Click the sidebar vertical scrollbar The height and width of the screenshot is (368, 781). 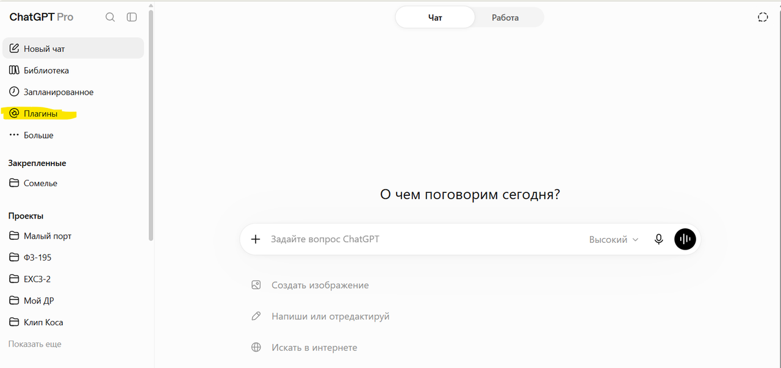click(151, 125)
